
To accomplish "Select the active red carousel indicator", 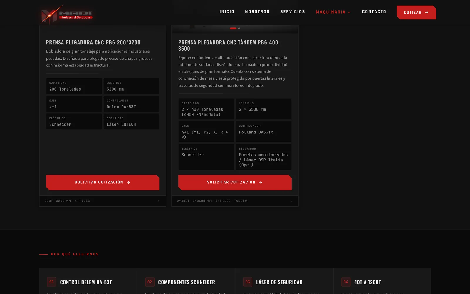I will pos(233,28).
